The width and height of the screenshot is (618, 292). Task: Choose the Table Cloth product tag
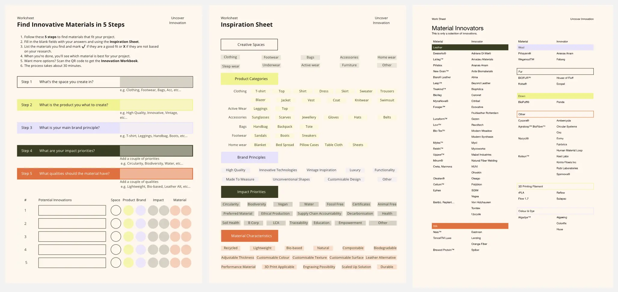(x=333, y=145)
